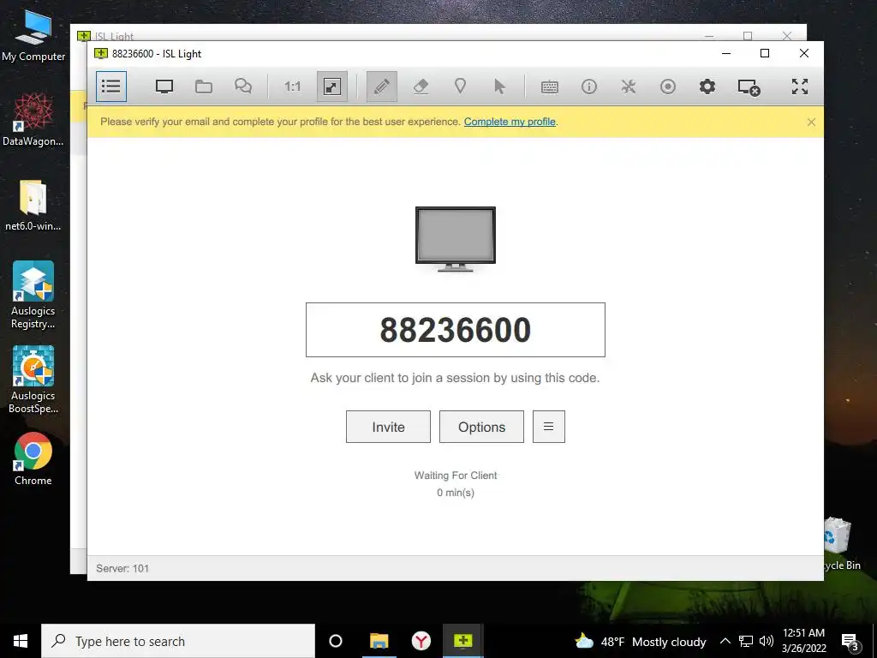The image size is (877, 658).
Task: Open the hamburger more-options menu button
Action: 549,427
